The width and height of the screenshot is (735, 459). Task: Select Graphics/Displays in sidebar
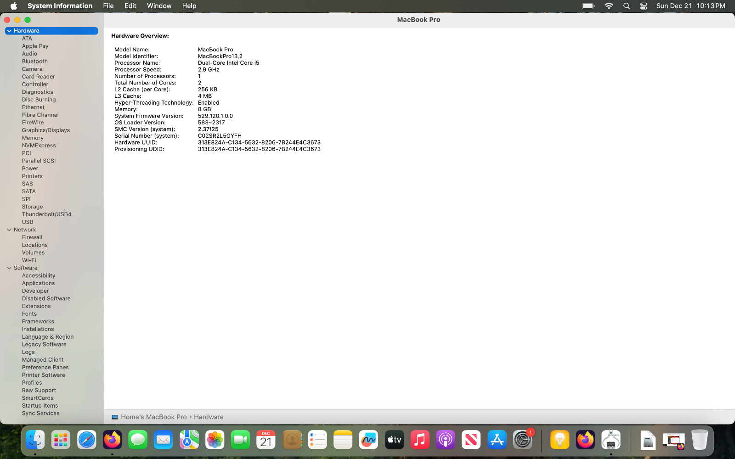46,130
